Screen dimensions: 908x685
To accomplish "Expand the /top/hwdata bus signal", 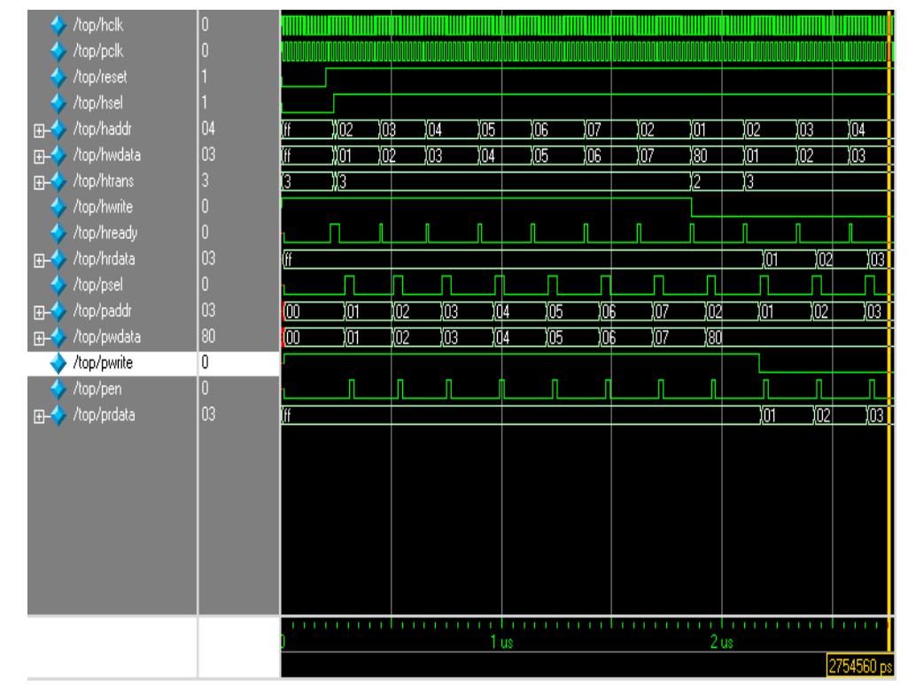I will pos(39,157).
